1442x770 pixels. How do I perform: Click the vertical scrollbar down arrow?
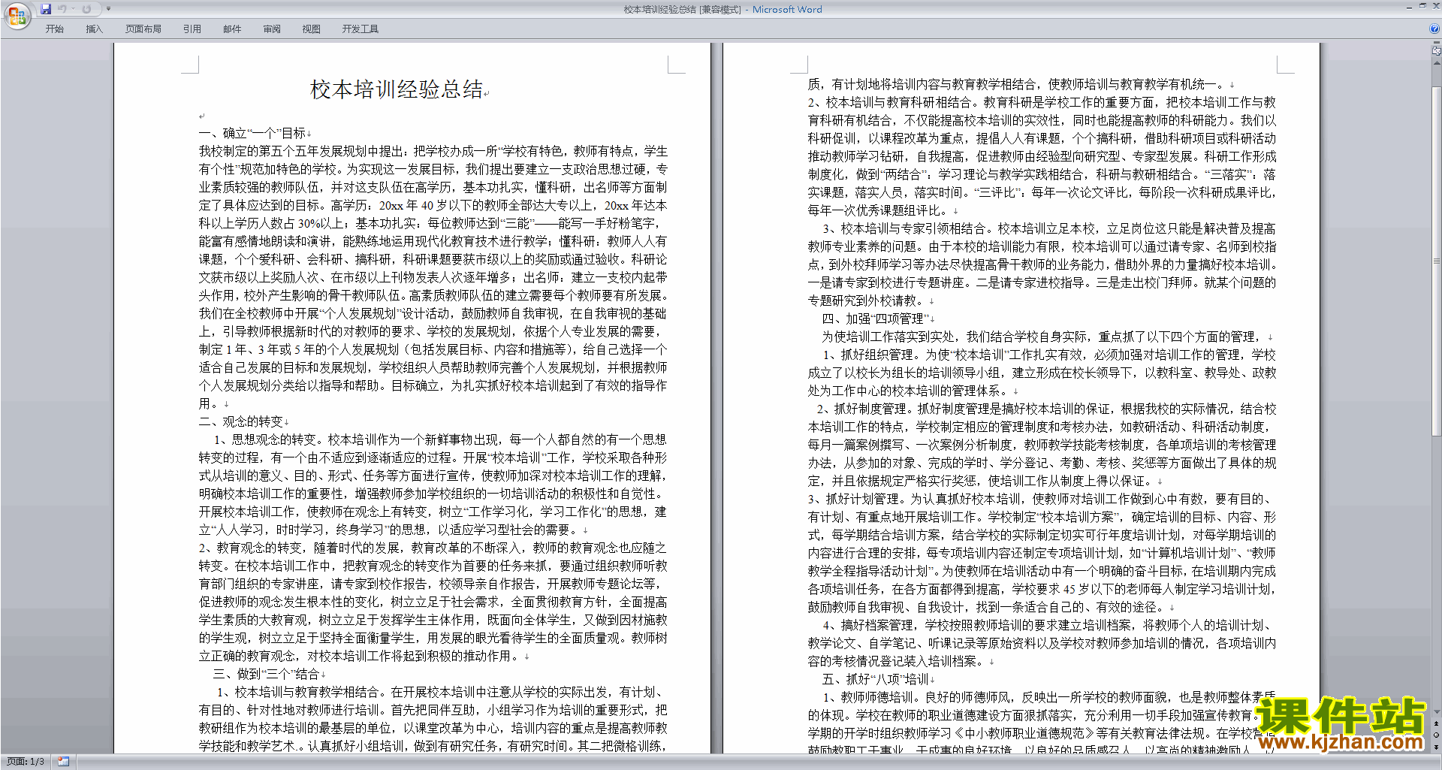pos(1437,711)
